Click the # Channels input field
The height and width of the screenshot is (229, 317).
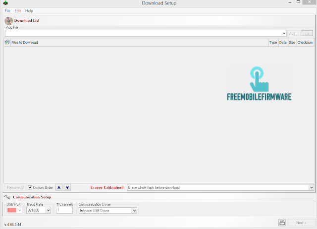tap(64, 210)
